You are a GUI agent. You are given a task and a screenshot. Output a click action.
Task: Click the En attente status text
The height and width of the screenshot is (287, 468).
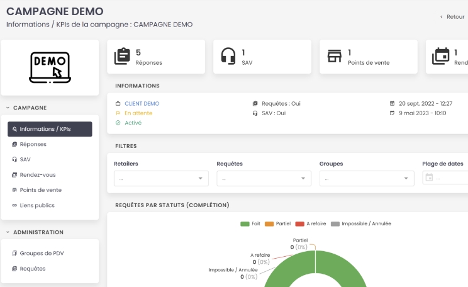pyautogui.click(x=138, y=113)
